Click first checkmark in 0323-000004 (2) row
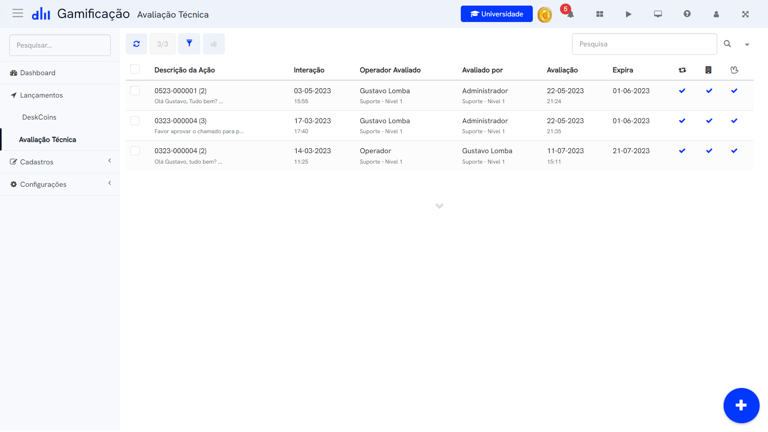 click(682, 151)
